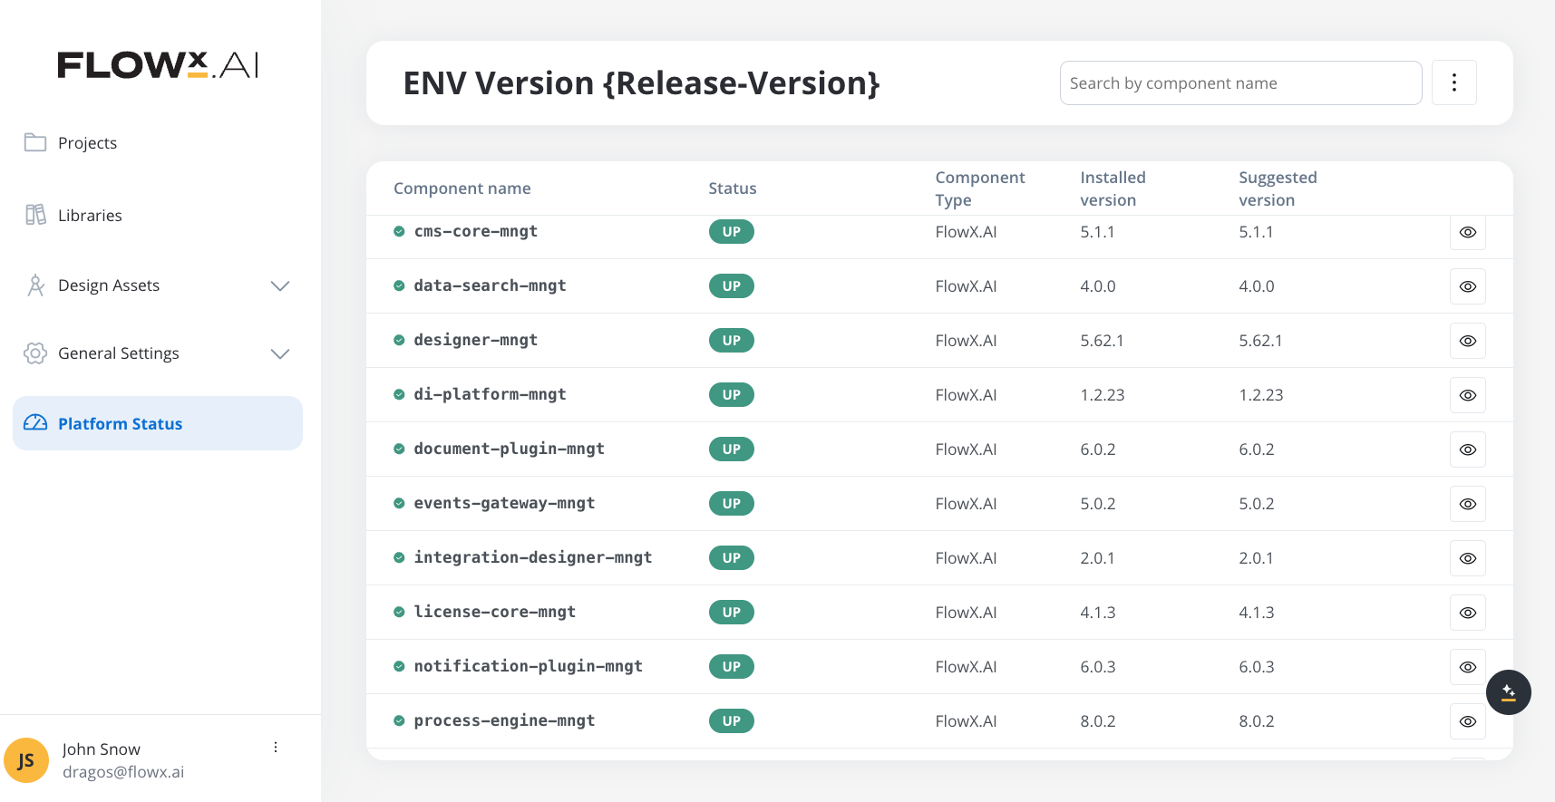
Task: Click the green status dot for designer-mngt
Action: [x=399, y=341]
